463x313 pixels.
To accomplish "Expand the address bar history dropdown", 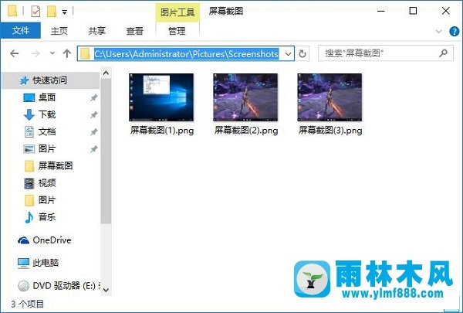I will click(x=288, y=54).
